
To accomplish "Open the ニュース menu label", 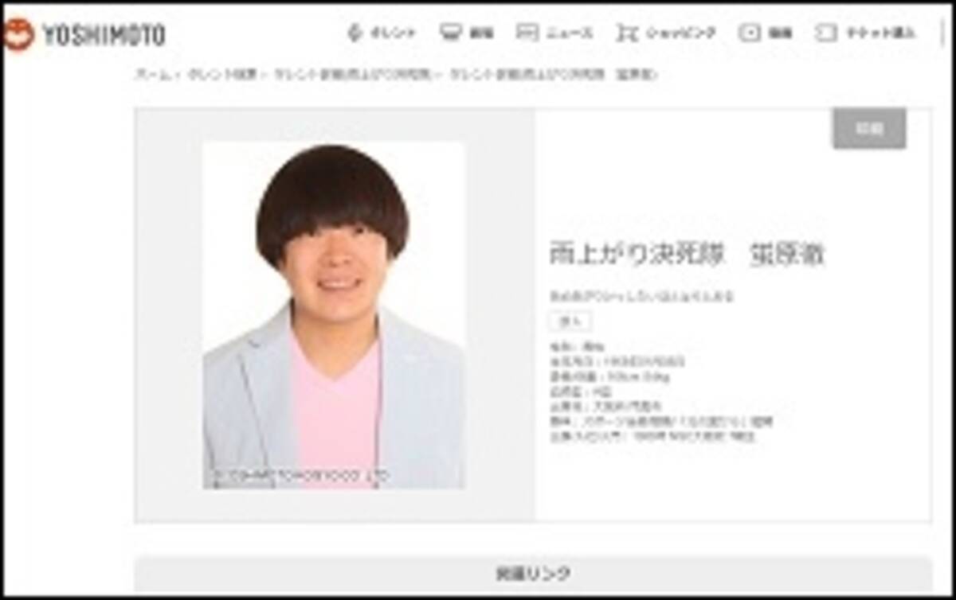I will pyautogui.click(x=569, y=33).
